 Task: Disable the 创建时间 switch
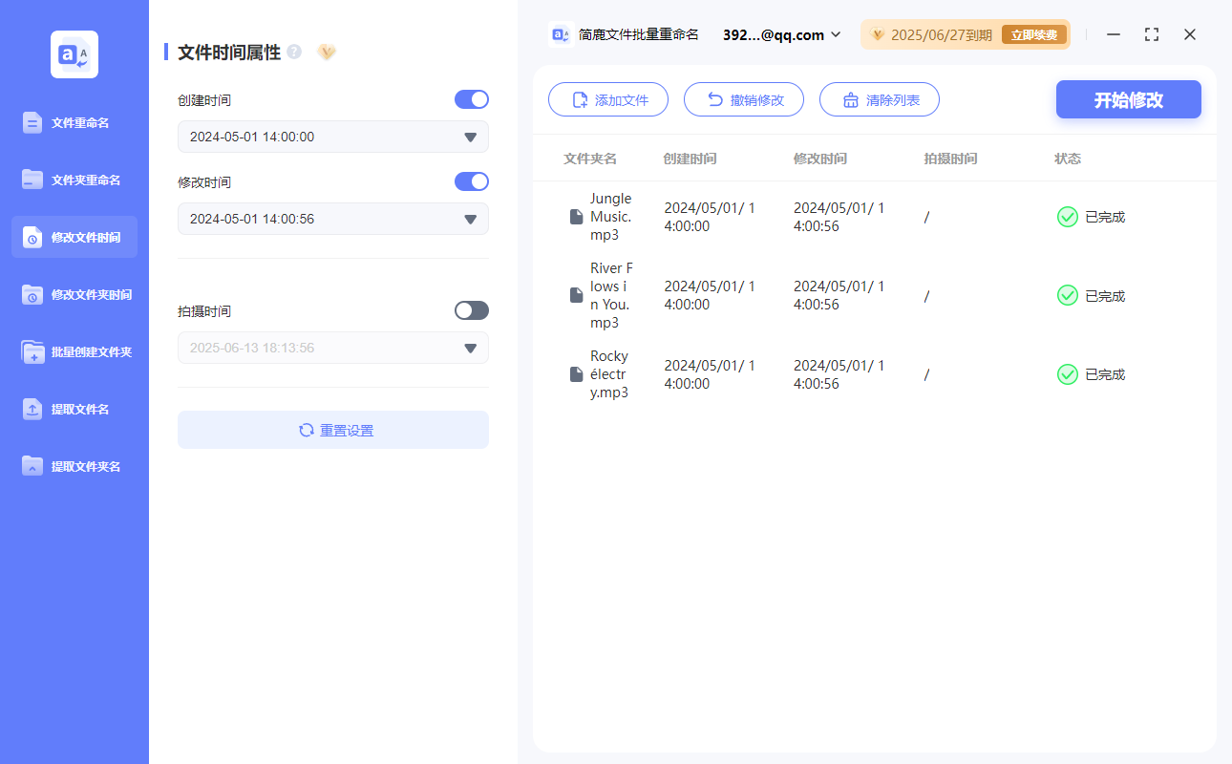[x=471, y=99]
